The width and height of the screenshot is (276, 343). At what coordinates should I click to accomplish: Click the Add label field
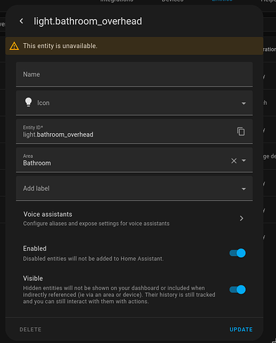tap(134, 189)
